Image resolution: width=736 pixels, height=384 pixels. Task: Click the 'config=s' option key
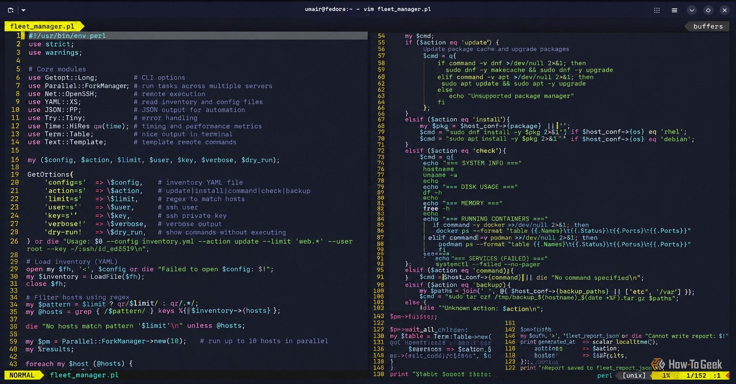tap(65, 182)
